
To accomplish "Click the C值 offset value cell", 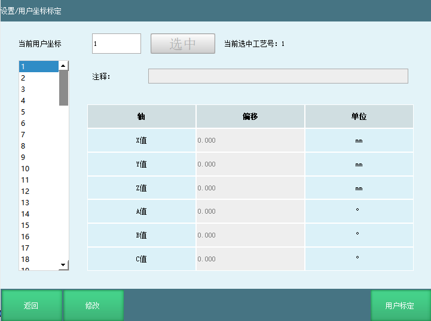I will point(250,259).
